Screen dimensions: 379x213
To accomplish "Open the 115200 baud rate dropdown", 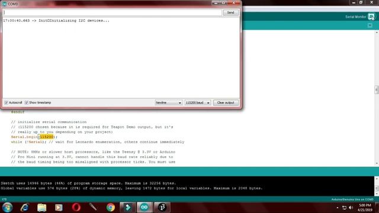I will [197, 102].
